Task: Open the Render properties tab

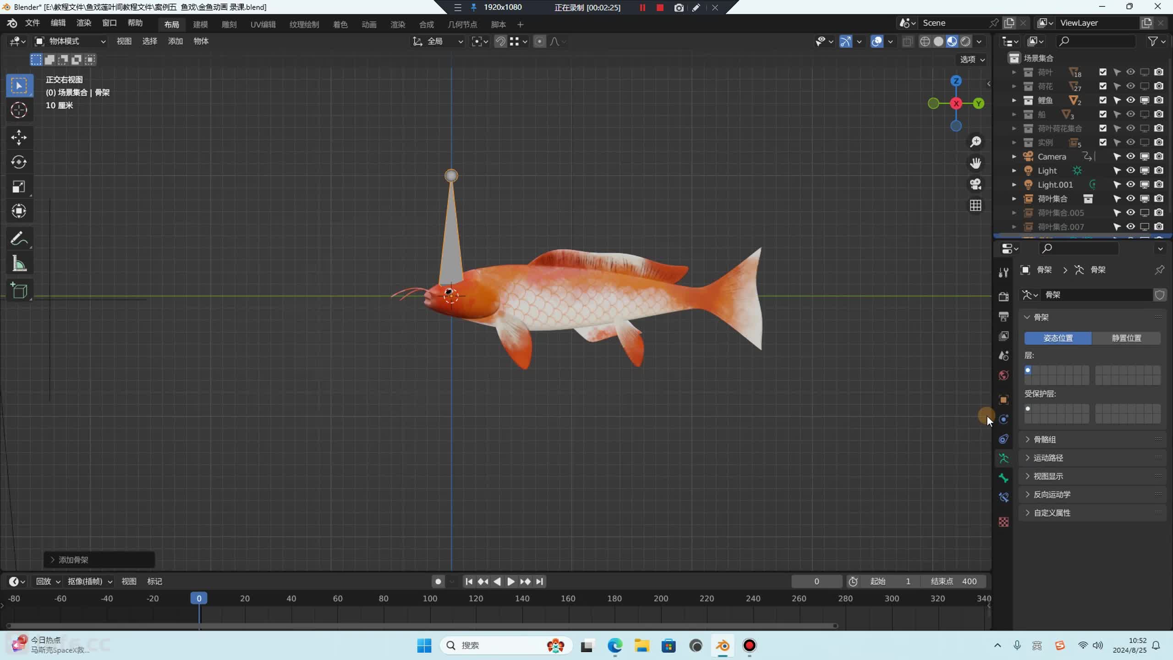Action: coord(1003,297)
